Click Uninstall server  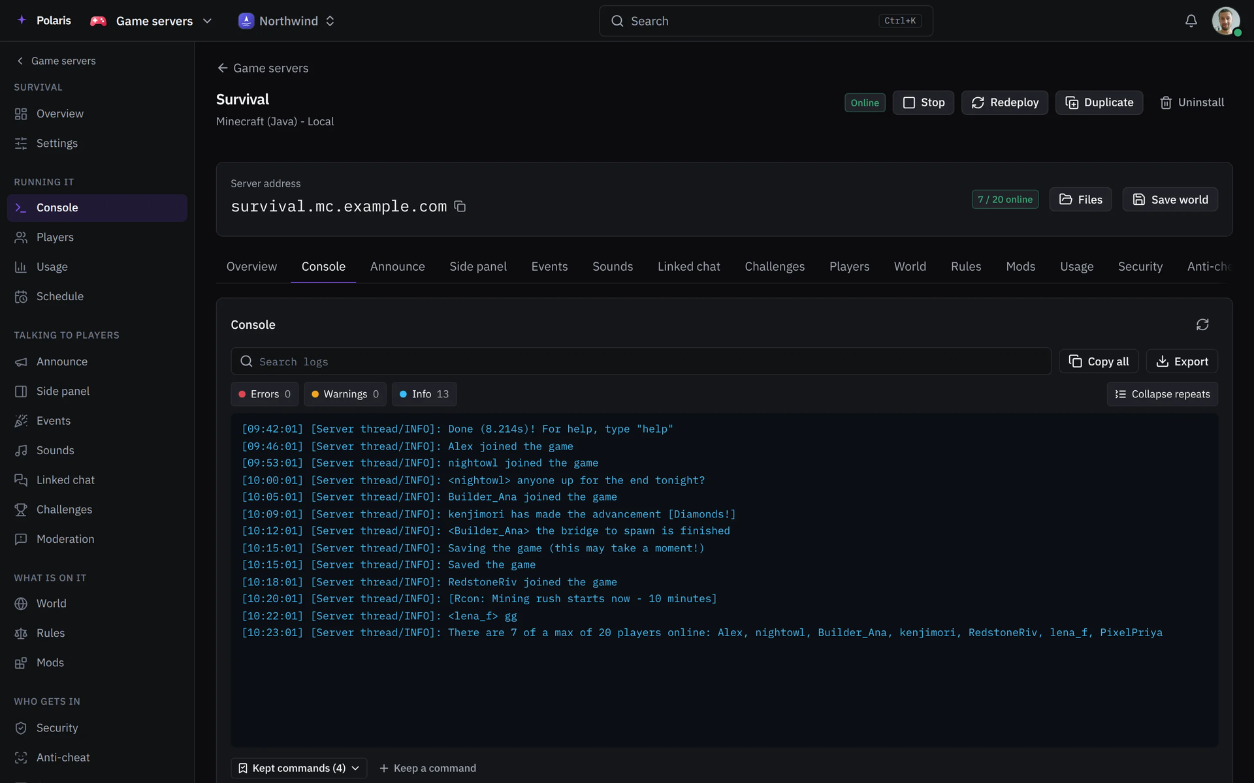(1192, 102)
